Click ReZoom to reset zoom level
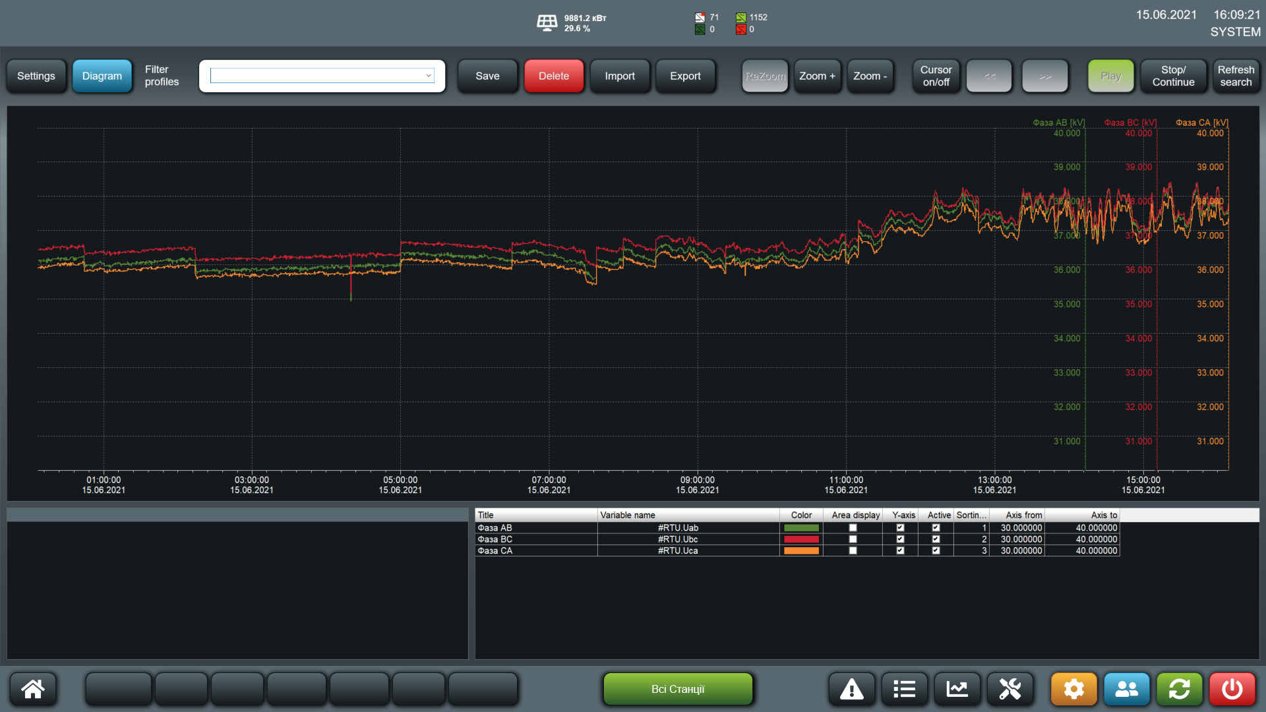The height and width of the screenshot is (712, 1266). point(764,76)
